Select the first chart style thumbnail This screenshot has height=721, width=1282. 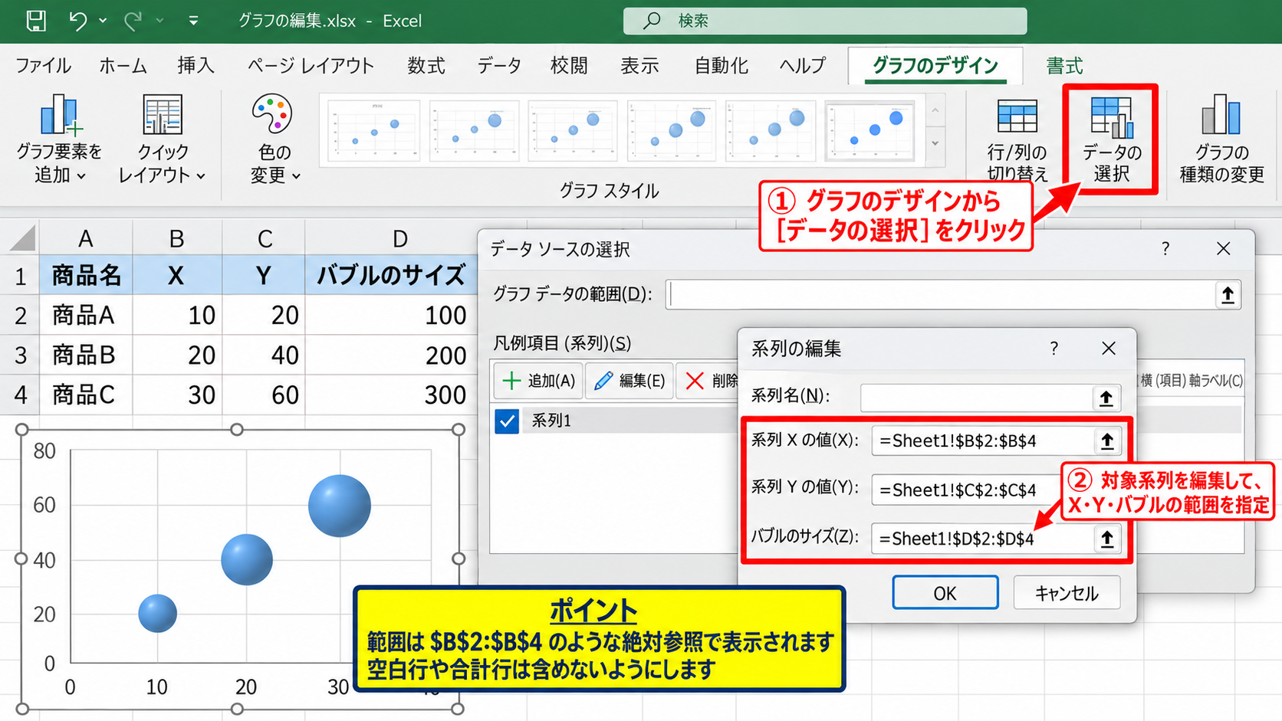(373, 130)
